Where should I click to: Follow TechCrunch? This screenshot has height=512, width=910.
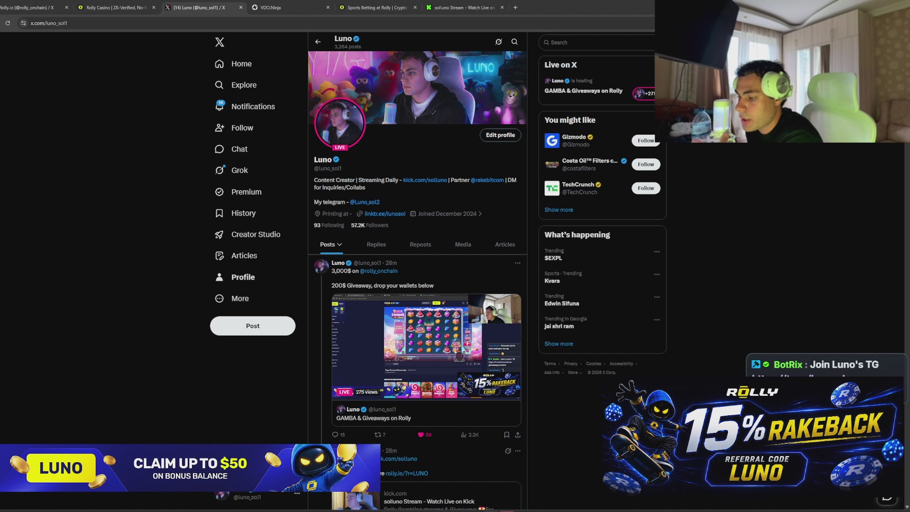646,188
